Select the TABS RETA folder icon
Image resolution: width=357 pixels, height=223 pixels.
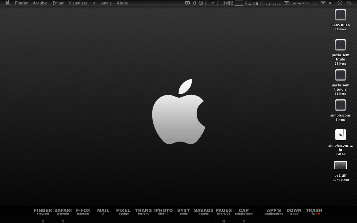pos(340,15)
